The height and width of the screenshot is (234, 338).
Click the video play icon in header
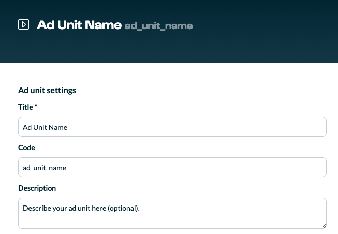click(x=23, y=24)
